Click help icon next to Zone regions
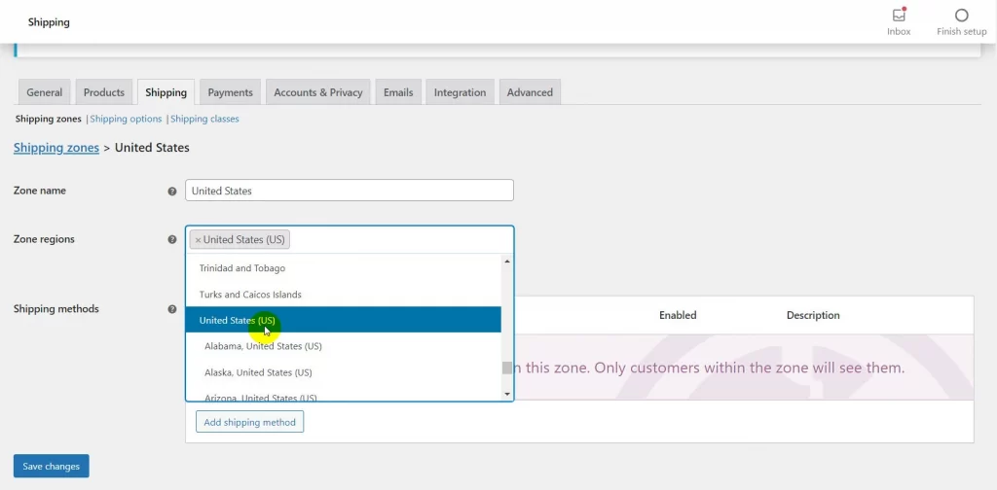 [171, 240]
